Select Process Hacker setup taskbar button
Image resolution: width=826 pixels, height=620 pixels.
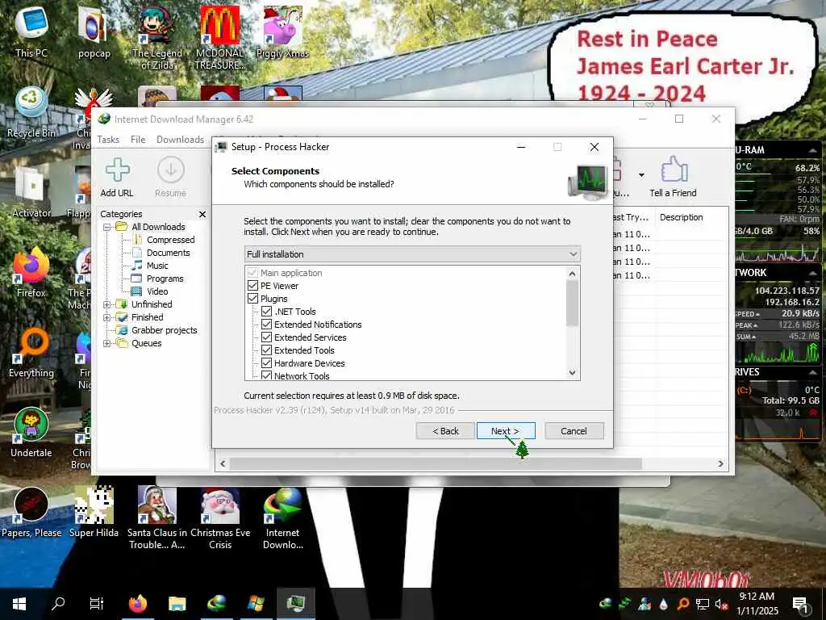pyautogui.click(x=296, y=604)
